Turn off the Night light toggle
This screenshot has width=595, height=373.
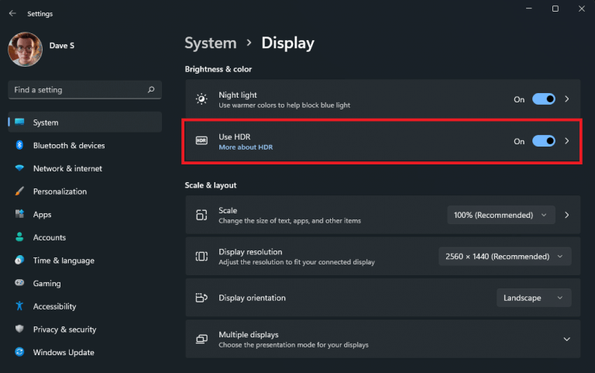point(544,99)
